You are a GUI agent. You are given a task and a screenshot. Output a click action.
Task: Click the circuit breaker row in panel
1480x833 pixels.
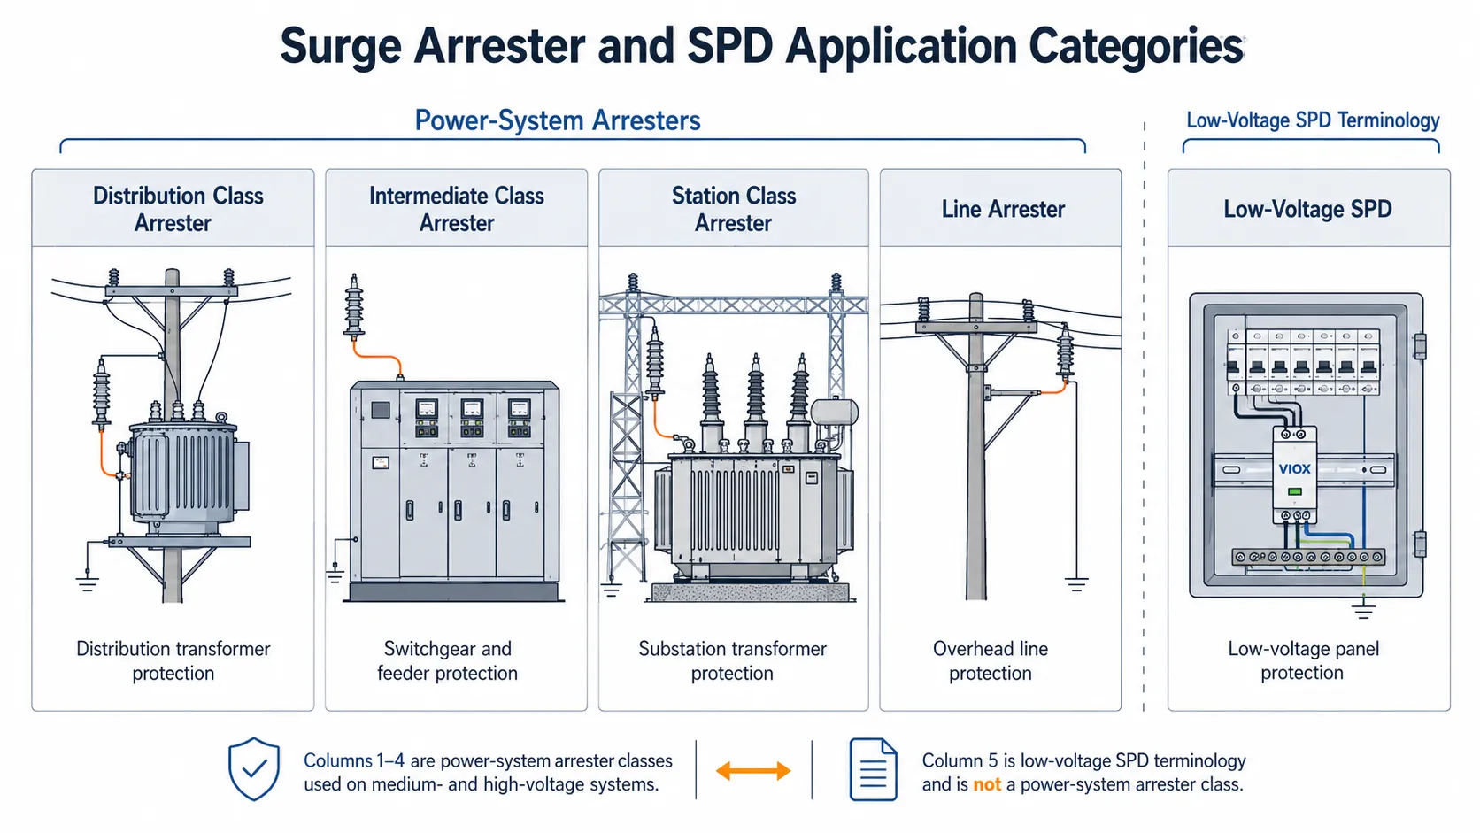pos(1303,361)
